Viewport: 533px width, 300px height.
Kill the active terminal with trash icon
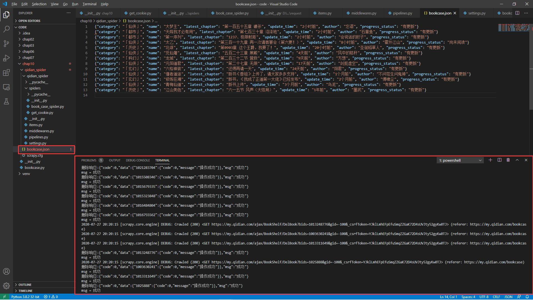click(508, 160)
